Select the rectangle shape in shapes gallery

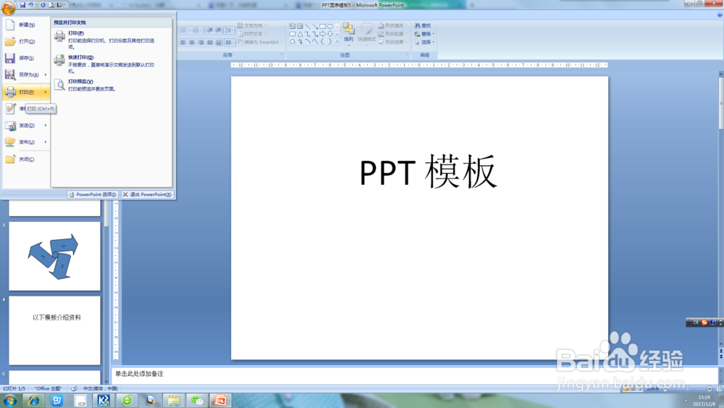click(x=322, y=26)
